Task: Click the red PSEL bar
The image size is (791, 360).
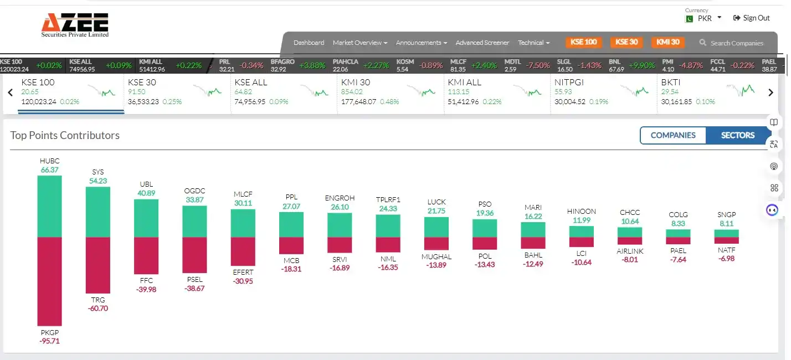Action: click(194, 255)
